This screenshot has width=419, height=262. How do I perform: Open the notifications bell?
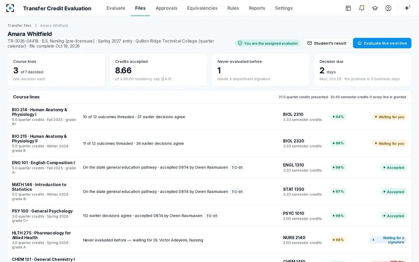click(362, 8)
